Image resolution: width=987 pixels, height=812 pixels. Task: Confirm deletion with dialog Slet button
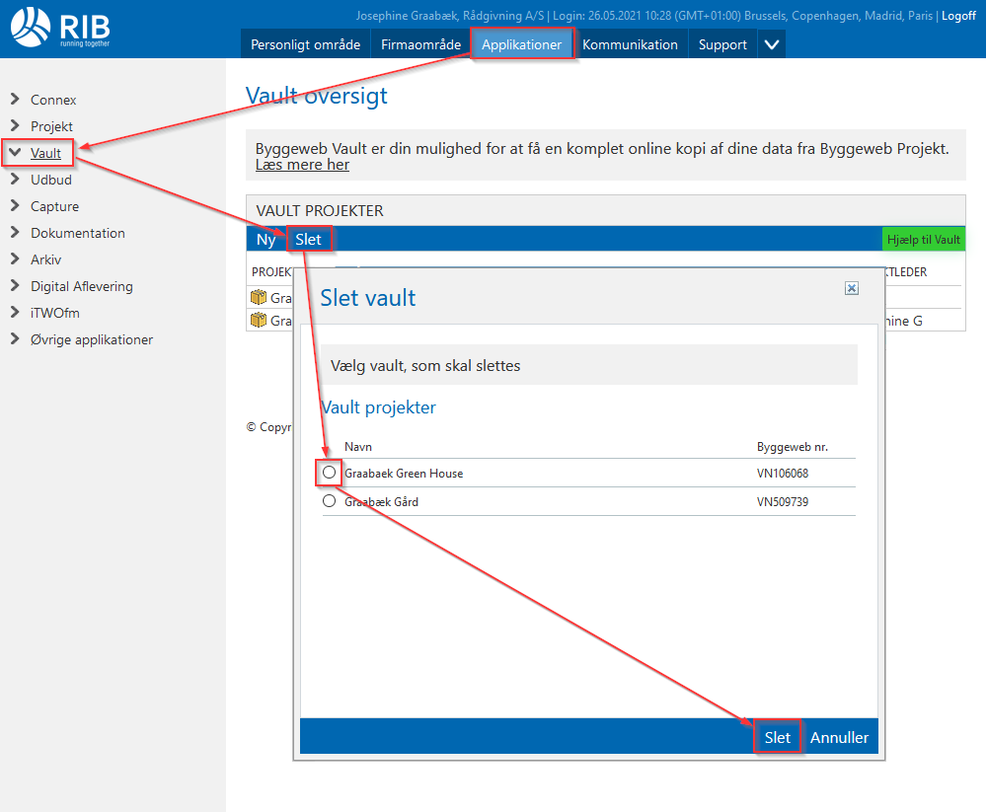777,737
